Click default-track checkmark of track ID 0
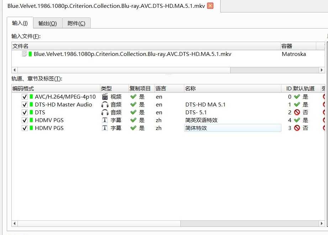Image resolution: width=328 pixels, height=235 pixels. [x=297, y=96]
